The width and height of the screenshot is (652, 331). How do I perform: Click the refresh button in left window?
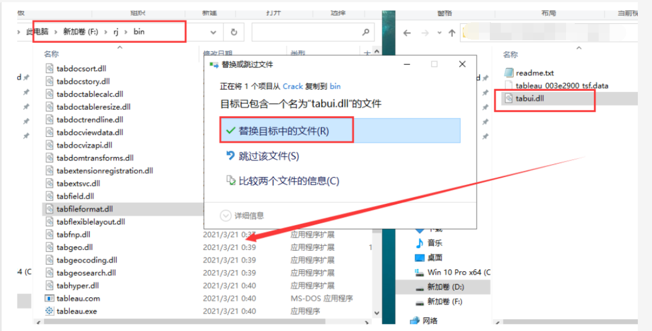(x=234, y=32)
